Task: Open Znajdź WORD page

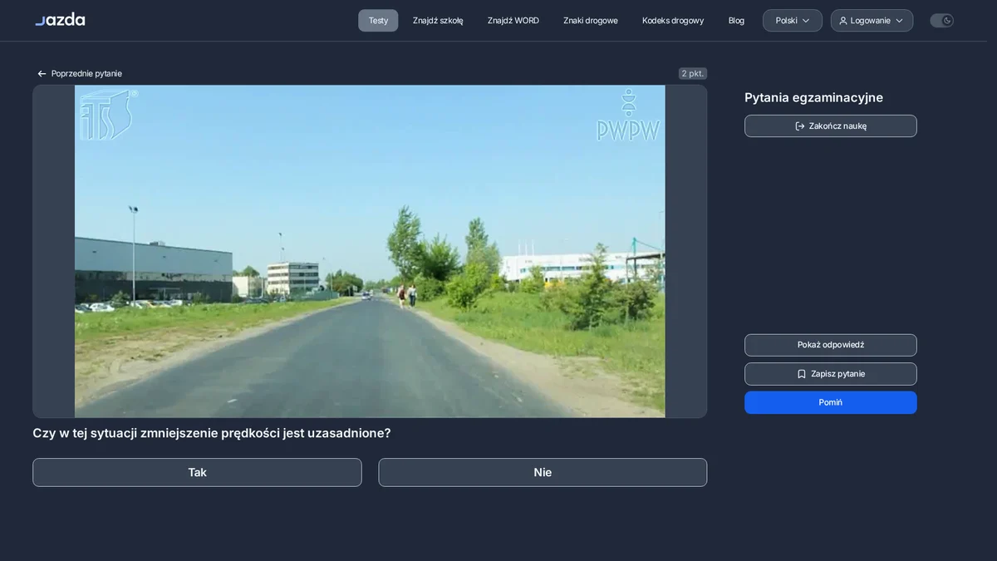Action: coord(513,21)
